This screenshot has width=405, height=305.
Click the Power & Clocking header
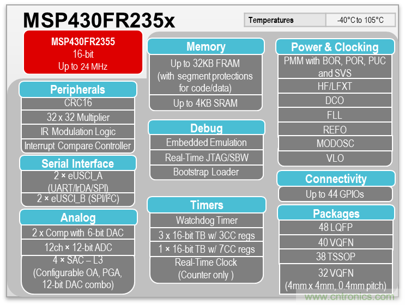point(334,47)
